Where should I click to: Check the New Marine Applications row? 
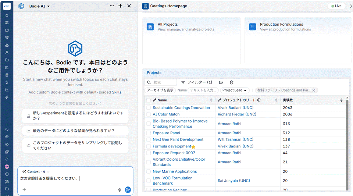[148, 171]
